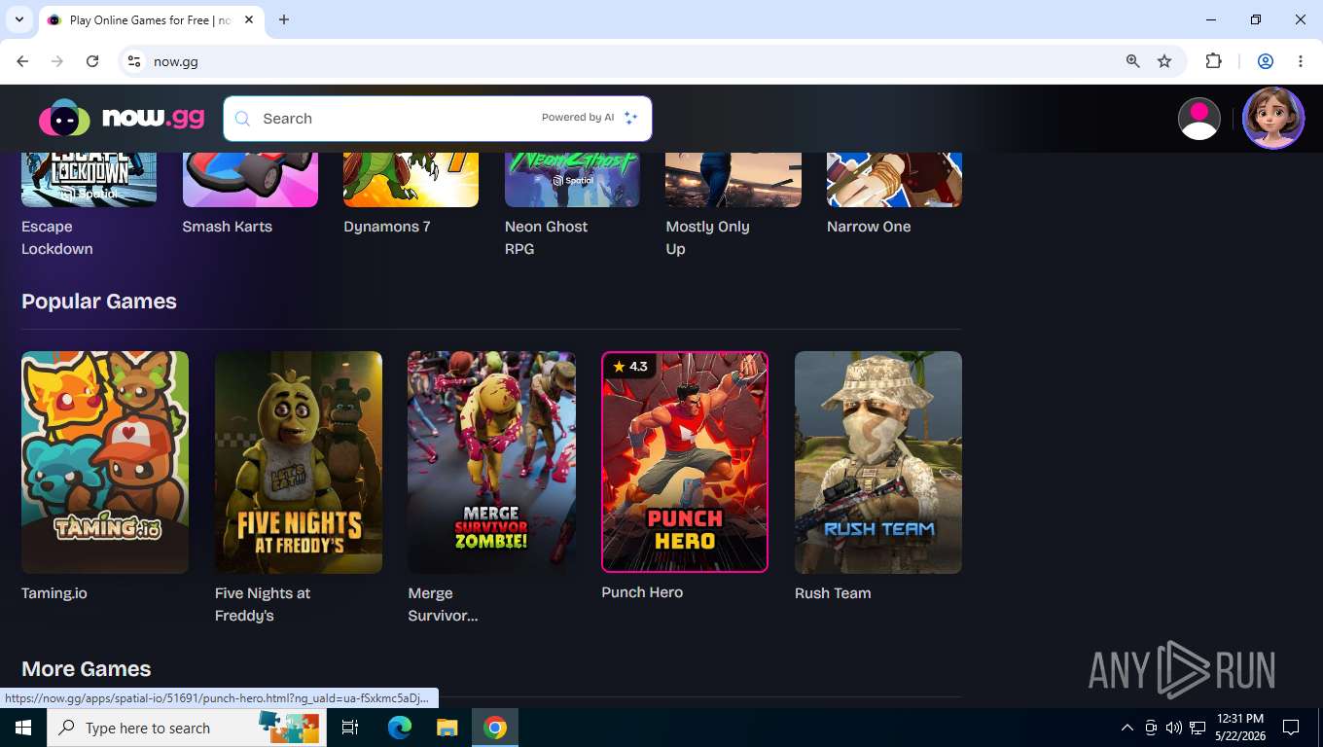Open the Smash Karts thumbnail
Screen dimensions: 1323x747
point(250,180)
